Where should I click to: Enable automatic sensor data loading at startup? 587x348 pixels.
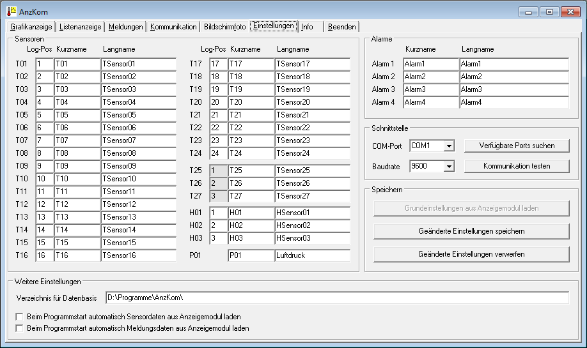19,316
